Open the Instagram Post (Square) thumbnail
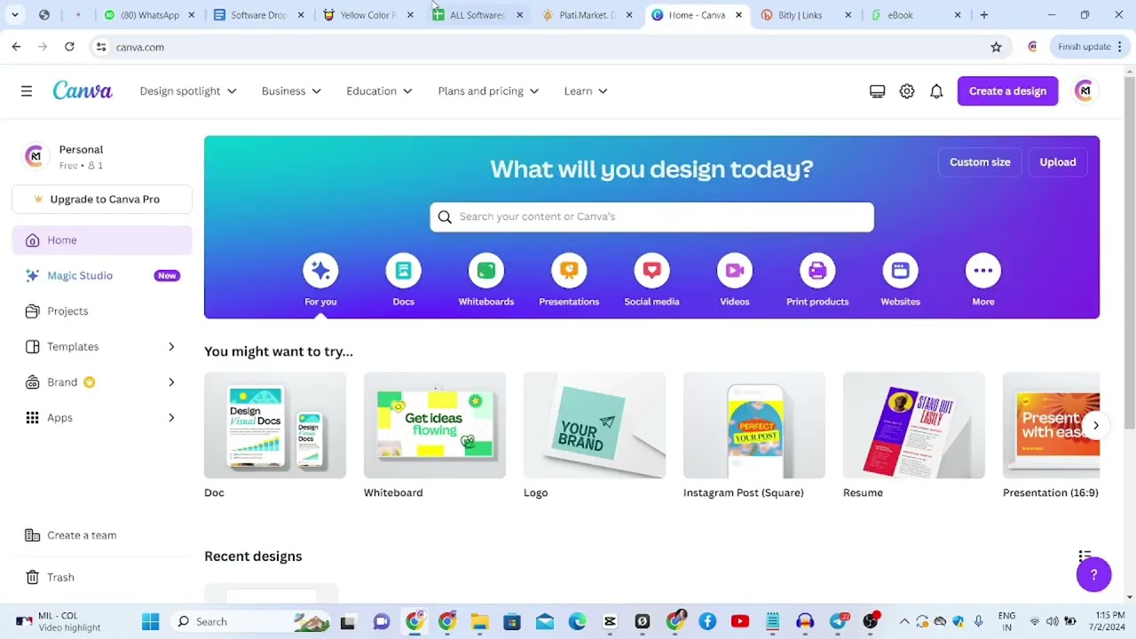Screen dimensions: 1136x639 click(x=754, y=425)
